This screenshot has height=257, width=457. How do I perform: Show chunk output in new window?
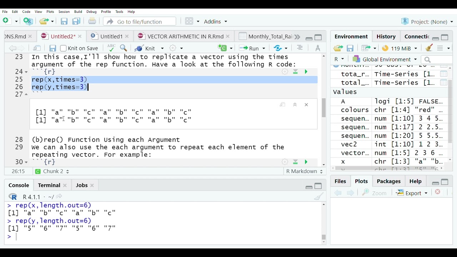point(283,105)
